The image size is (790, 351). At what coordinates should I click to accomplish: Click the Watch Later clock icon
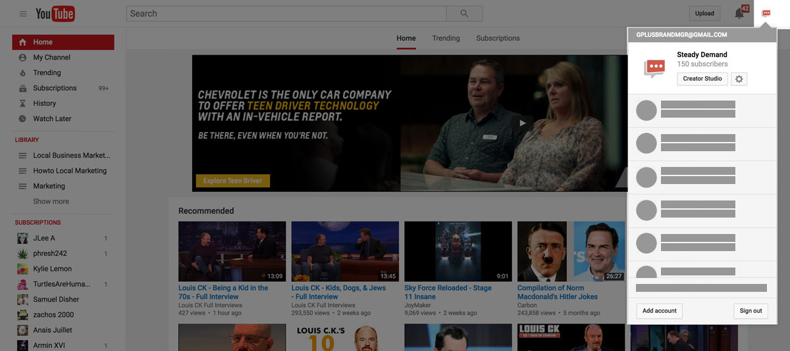[x=22, y=119]
